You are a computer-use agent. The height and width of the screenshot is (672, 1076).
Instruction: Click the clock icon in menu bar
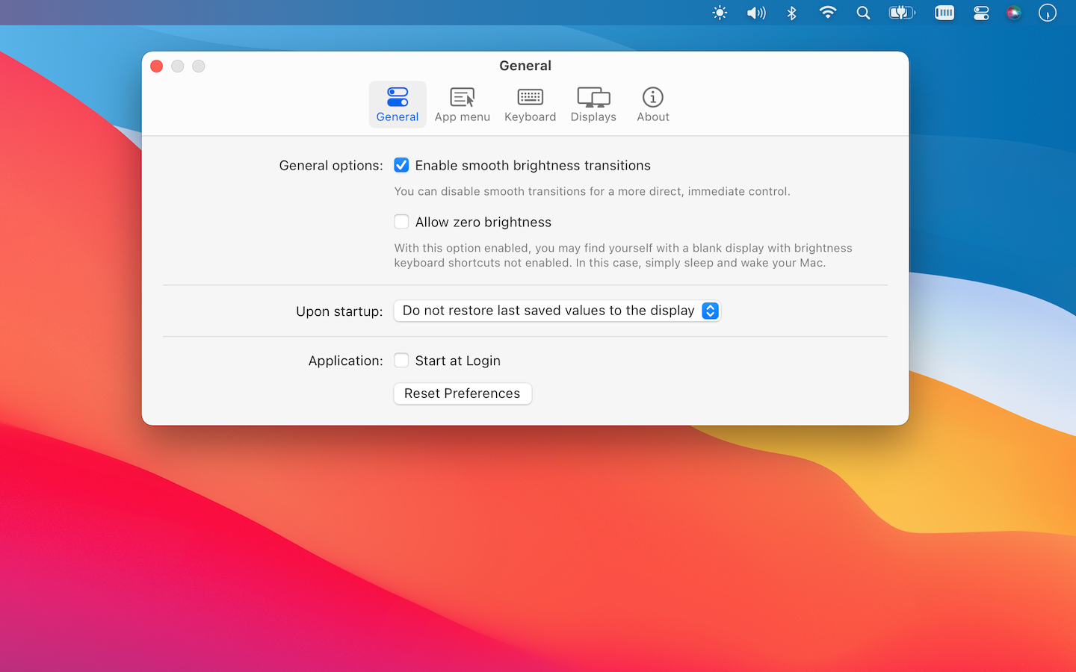[x=1048, y=13]
